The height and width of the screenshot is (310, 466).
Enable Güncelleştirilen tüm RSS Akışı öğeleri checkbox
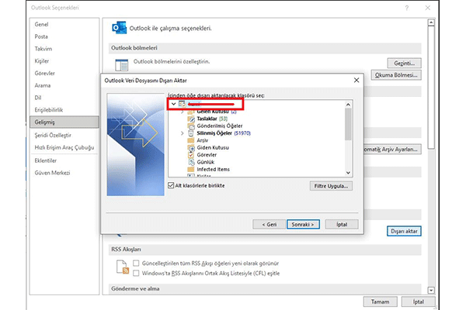click(136, 263)
